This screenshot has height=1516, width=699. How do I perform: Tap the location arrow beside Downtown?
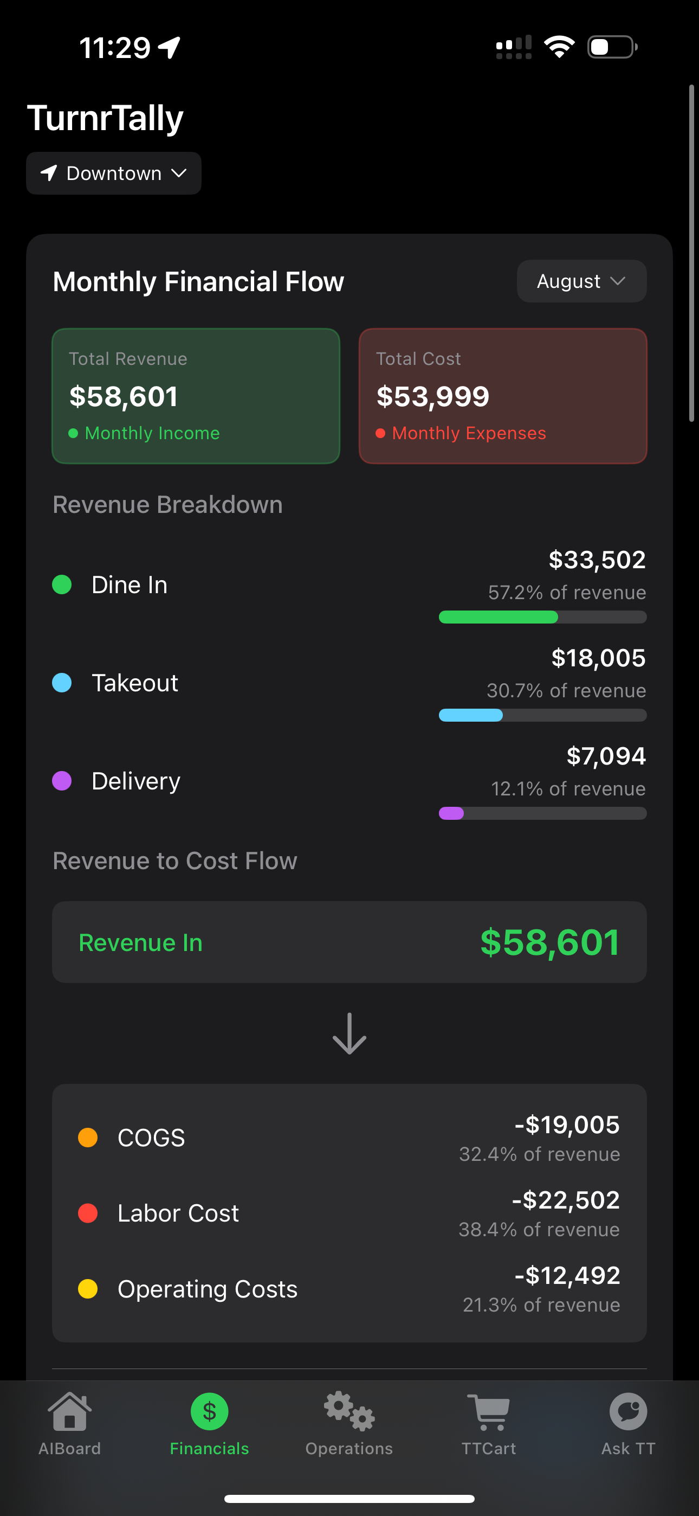[x=49, y=173]
